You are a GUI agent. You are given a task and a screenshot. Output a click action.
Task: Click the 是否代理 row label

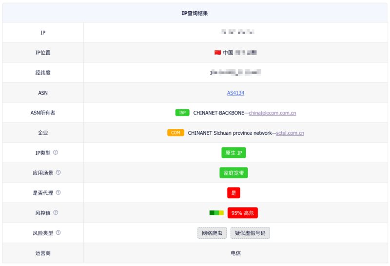point(43,193)
